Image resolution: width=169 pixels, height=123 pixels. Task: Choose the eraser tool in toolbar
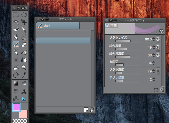coord(24,44)
